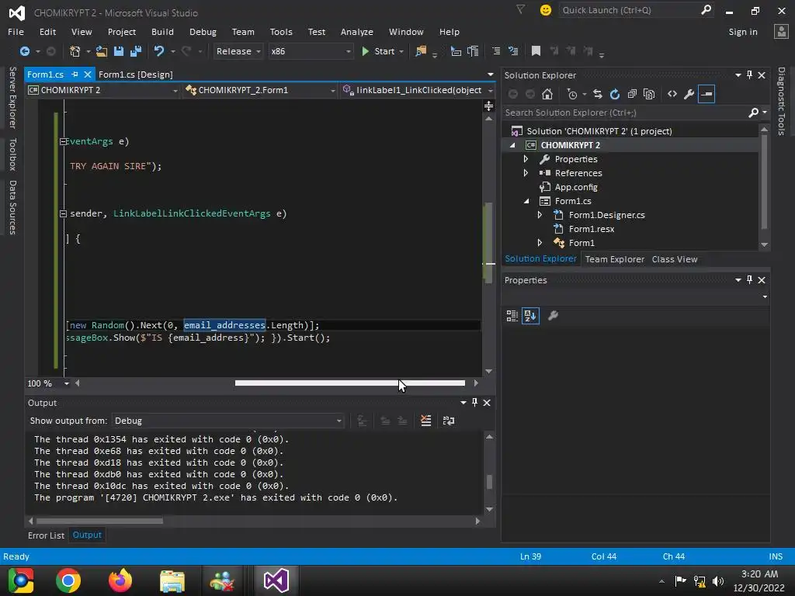The height and width of the screenshot is (596, 795).
Task: Open the Analyze menu
Action: click(x=357, y=32)
